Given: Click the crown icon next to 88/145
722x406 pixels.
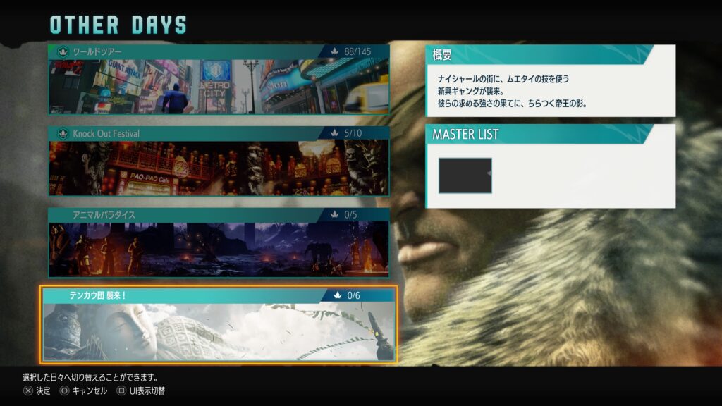Looking at the screenshot, I should pyautogui.click(x=335, y=51).
